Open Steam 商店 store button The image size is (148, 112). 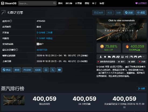click(7, 70)
